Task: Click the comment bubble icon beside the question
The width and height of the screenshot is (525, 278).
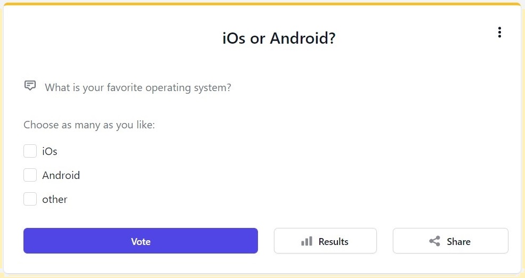Action: click(30, 85)
